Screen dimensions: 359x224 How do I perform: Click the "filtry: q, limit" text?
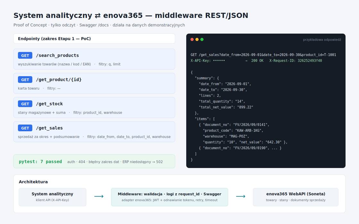(x=109, y=64)
